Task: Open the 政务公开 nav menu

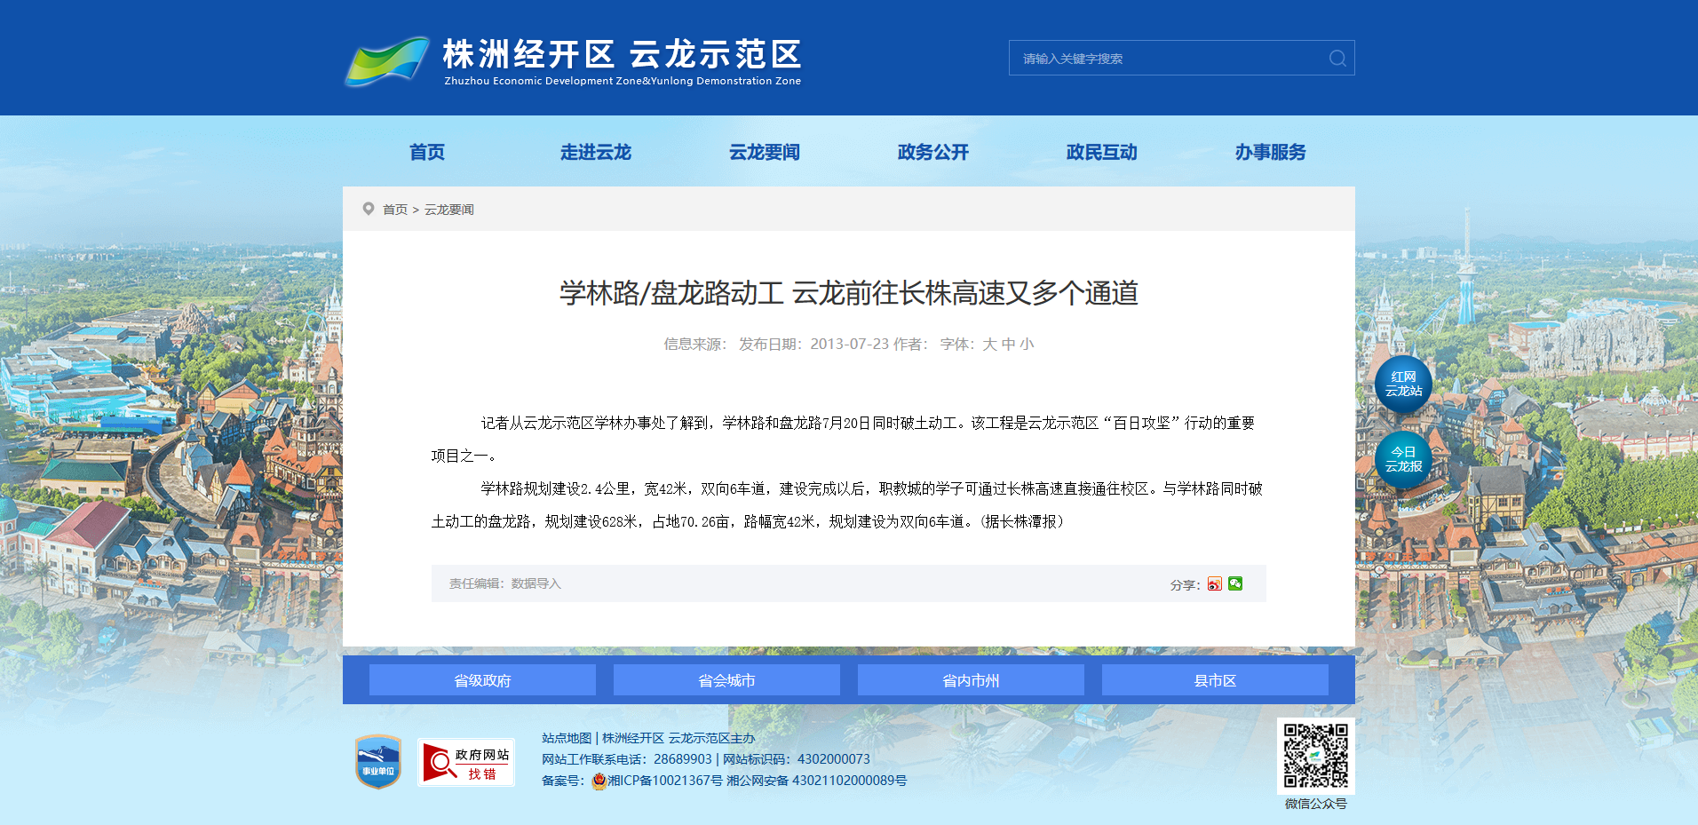Action: tap(933, 152)
